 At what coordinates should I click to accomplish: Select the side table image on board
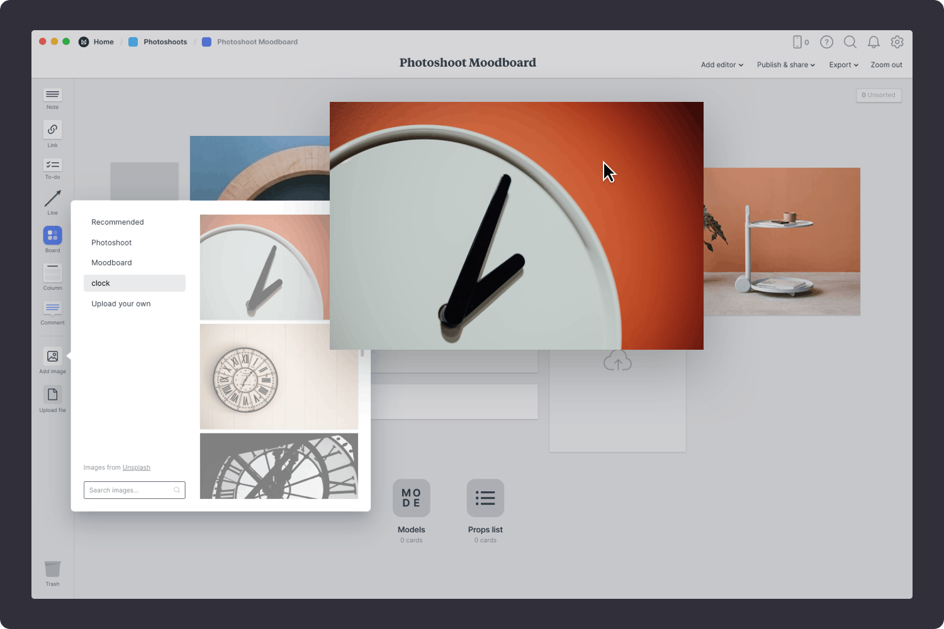click(782, 242)
